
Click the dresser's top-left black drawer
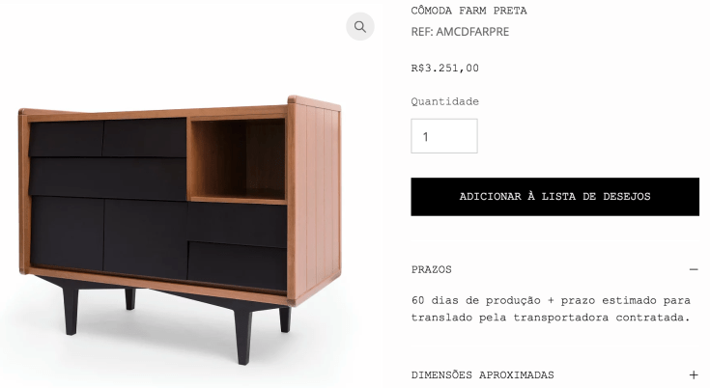click(66, 139)
